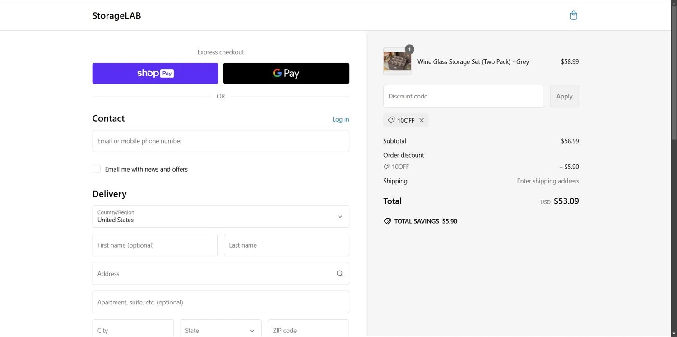Click the StorageLAB store logo
677x337 pixels.
point(116,15)
